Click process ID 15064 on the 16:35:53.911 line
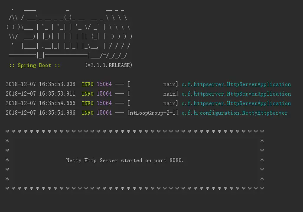The image size is (303, 212). point(104,94)
